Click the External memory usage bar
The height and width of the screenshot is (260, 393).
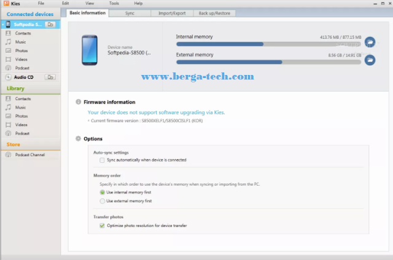(x=269, y=62)
